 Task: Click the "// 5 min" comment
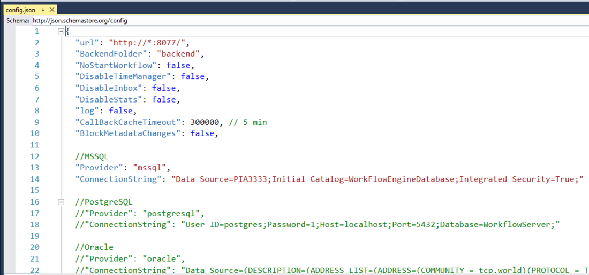click(x=247, y=122)
